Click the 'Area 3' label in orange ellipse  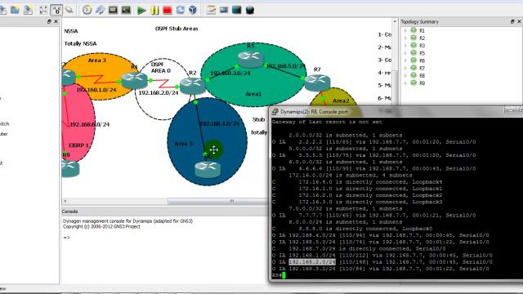tap(97, 60)
